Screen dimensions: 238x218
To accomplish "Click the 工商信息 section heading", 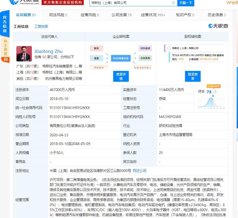I will click(21, 26).
